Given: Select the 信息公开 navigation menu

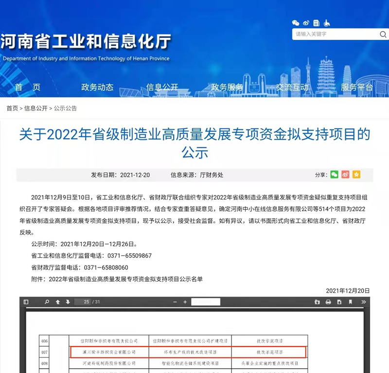Looking at the screenshot, I should click(x=162, y=88).
